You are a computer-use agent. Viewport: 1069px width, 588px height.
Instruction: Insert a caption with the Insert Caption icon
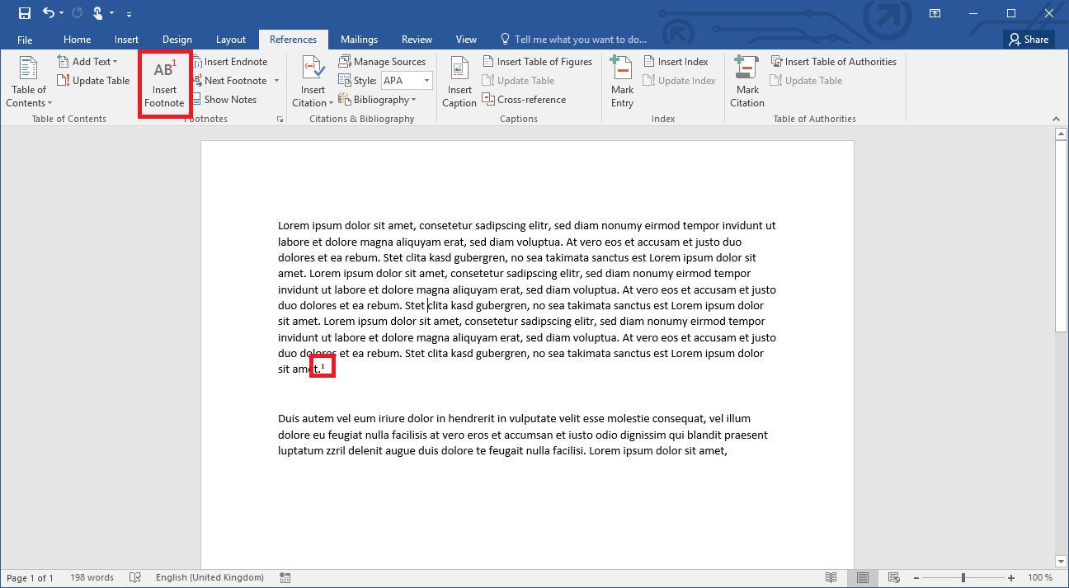pos(459,80)
